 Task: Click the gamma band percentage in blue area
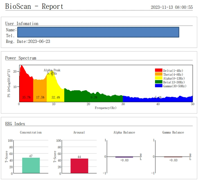point(158,97)
